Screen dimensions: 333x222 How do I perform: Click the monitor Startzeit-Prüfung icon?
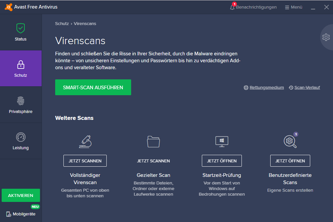tap(222, 141)
